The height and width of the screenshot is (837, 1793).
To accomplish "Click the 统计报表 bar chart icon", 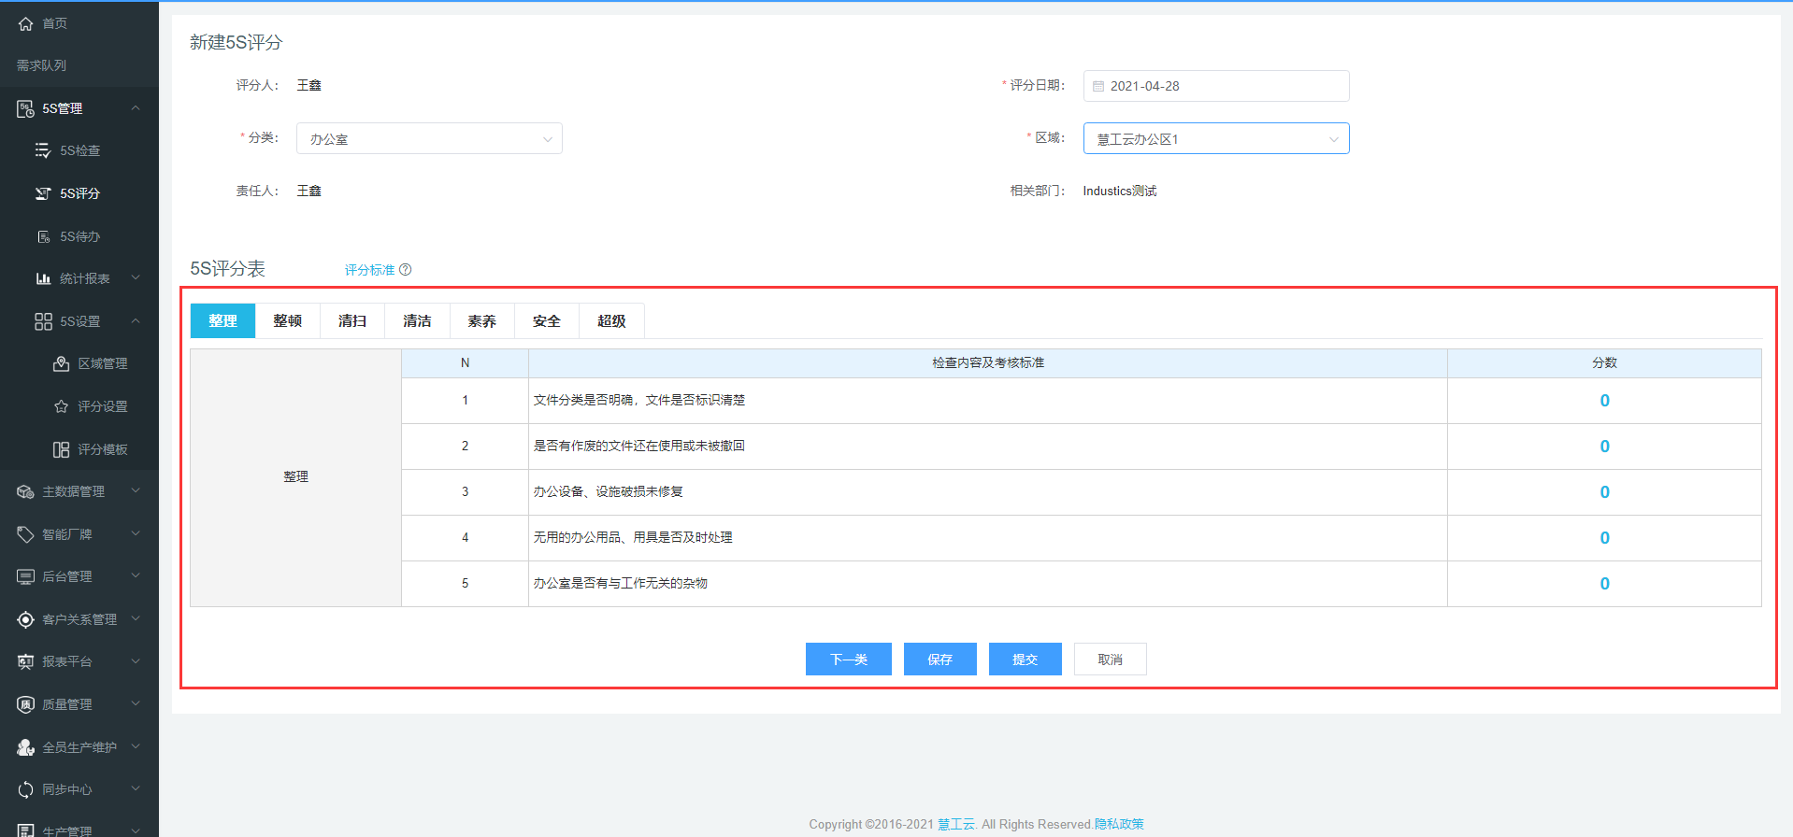I will click(x=43, y=278).
